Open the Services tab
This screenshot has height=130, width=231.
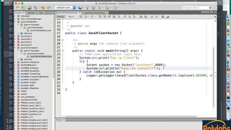[x=31, y=13]
